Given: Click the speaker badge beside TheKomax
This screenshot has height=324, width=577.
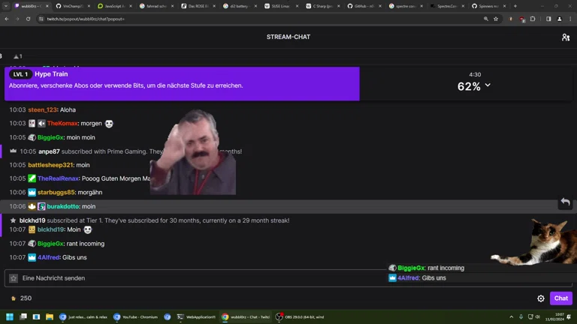Looking at the screenshot, I should point(41,124).
